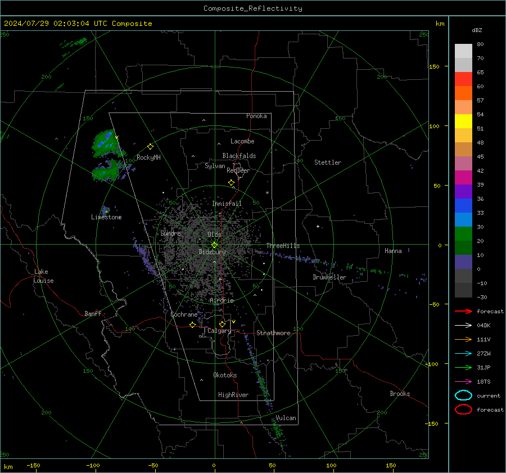Click the Lake Louise label
Viewport: 506px width, 473px height.
point(44,276)
